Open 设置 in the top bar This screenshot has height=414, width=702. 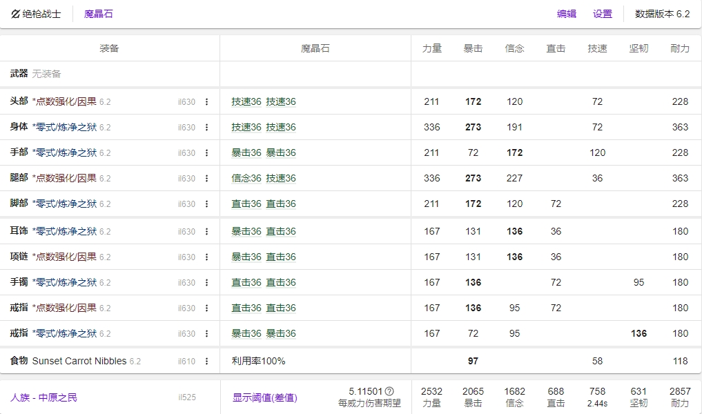pos(602,14)
